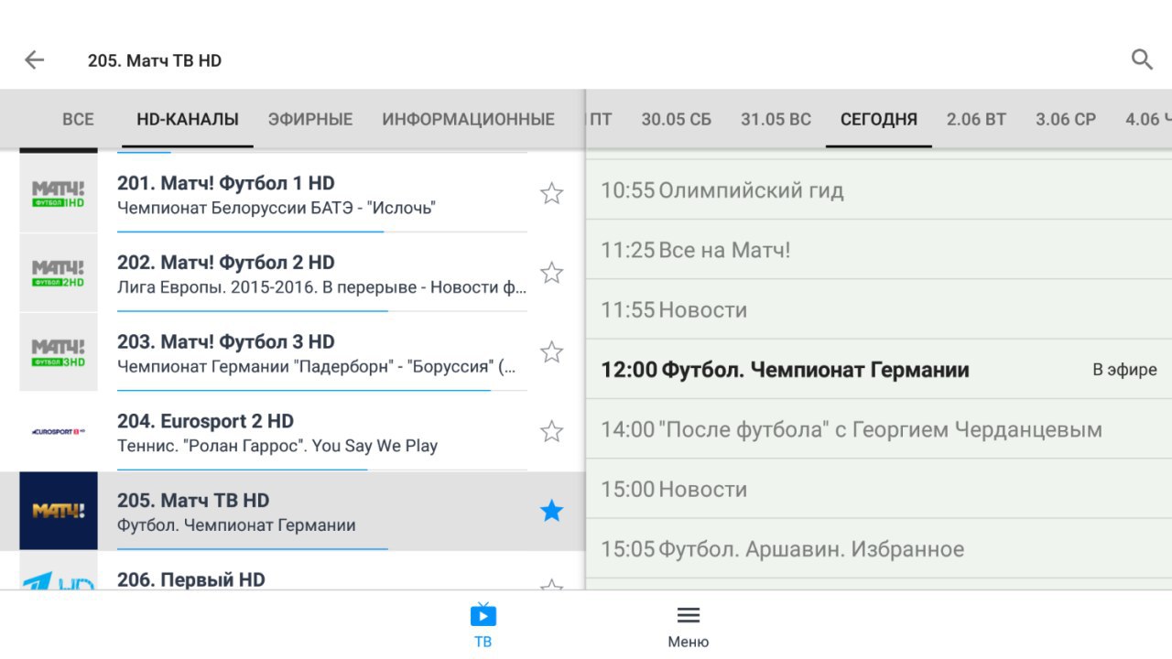The height and width of the screenshot is (659, 1172).
Task: Open search with the magnifier icon
Action: [x=1142, y=59]
